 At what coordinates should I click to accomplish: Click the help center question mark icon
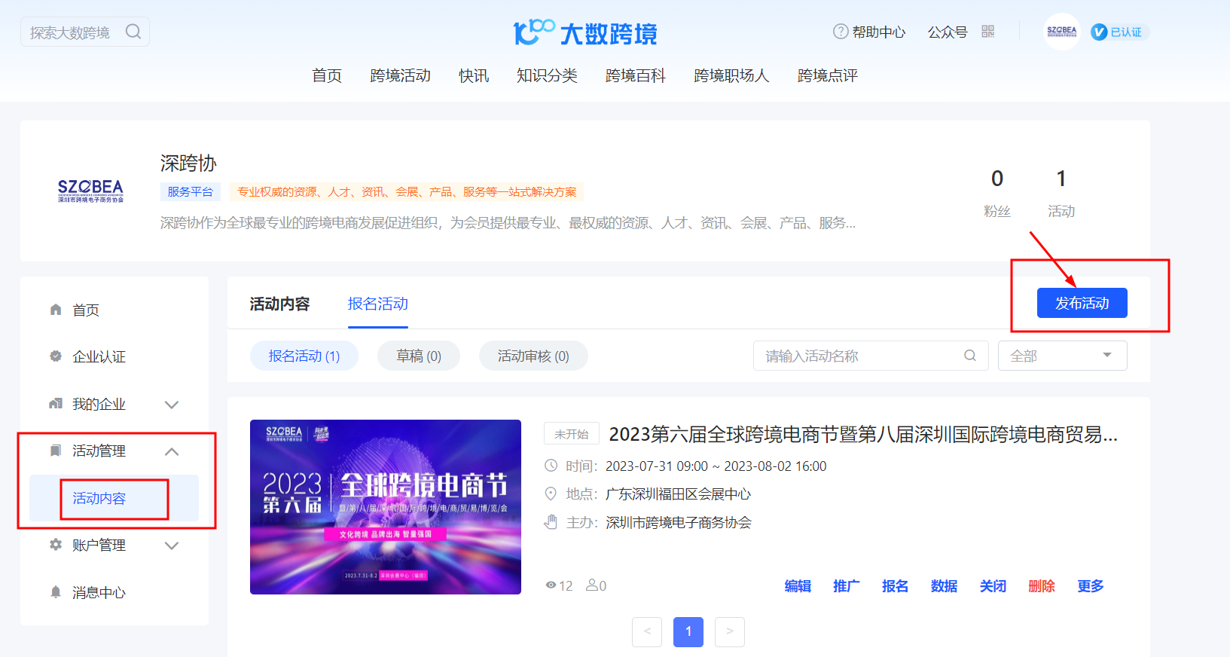[x=841, y=32]
